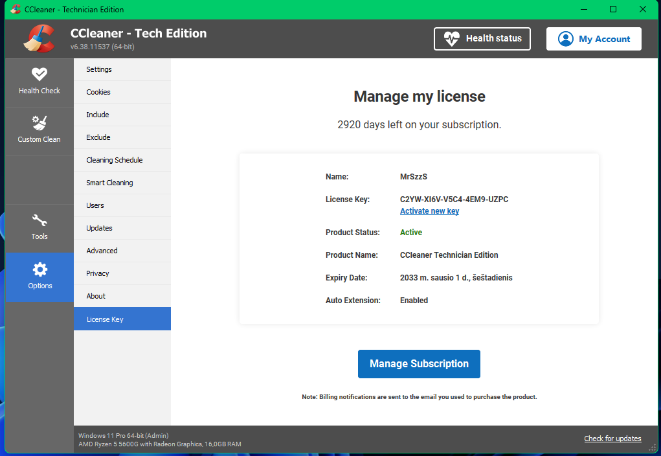Click the heart pulse icon in Health status
The width and height of the screenshot is (661, 456).
click(x=451, y=39)
